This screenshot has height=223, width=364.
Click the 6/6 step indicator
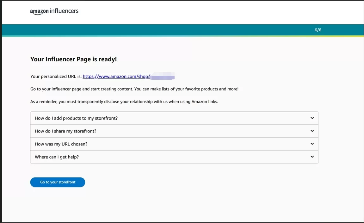coord(318,30)
